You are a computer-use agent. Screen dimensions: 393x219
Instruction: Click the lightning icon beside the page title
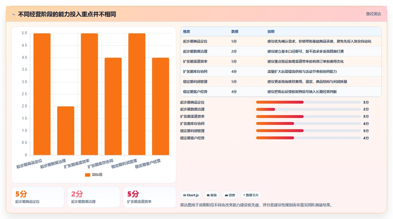point(14,14)
